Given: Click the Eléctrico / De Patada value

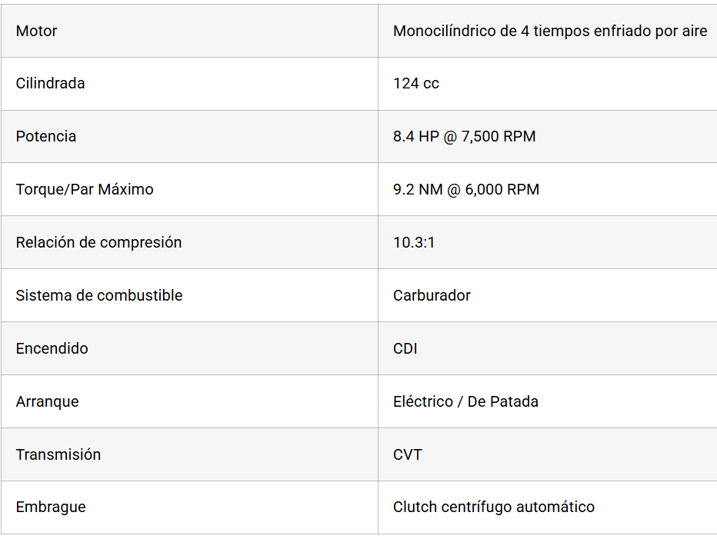Looking at the screenshot, I should click(x=465, y=401).
